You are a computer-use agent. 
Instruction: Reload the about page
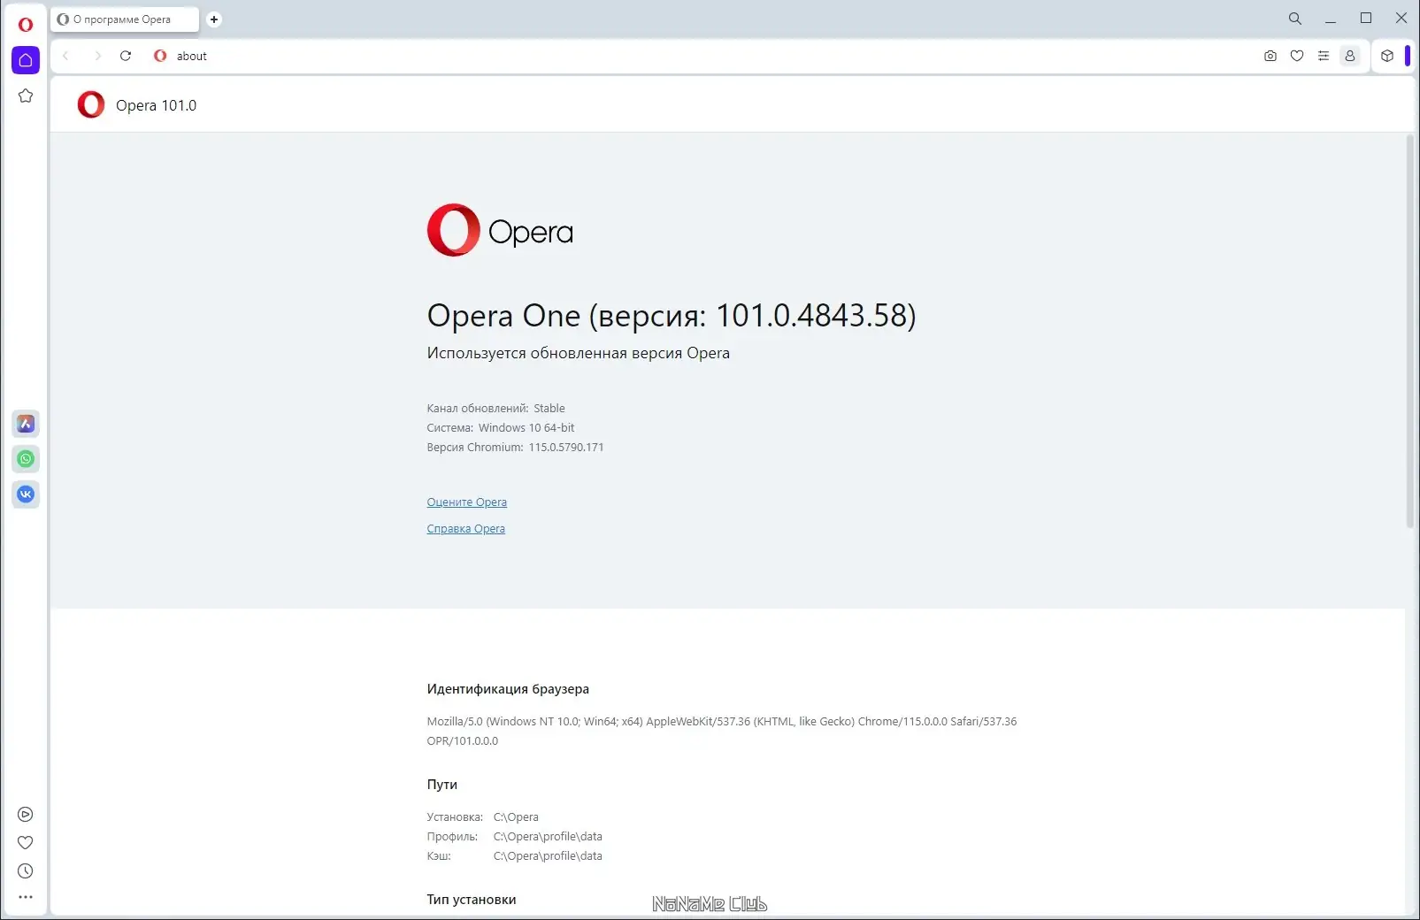point(126,56)
